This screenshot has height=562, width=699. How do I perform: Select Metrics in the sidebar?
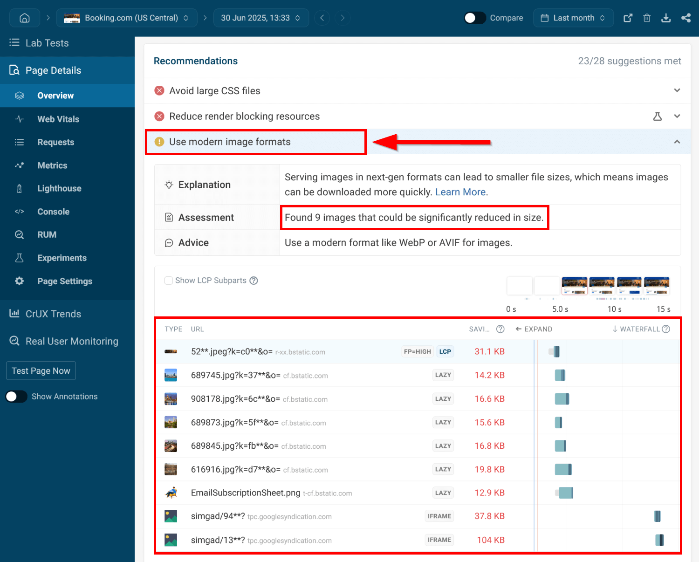click(52, 165)
